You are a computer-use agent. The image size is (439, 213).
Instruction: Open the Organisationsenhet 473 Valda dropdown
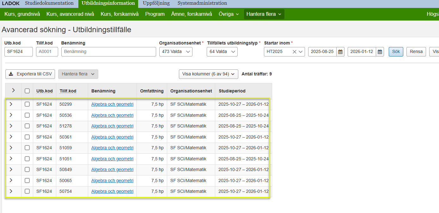(x=175, y=52)
